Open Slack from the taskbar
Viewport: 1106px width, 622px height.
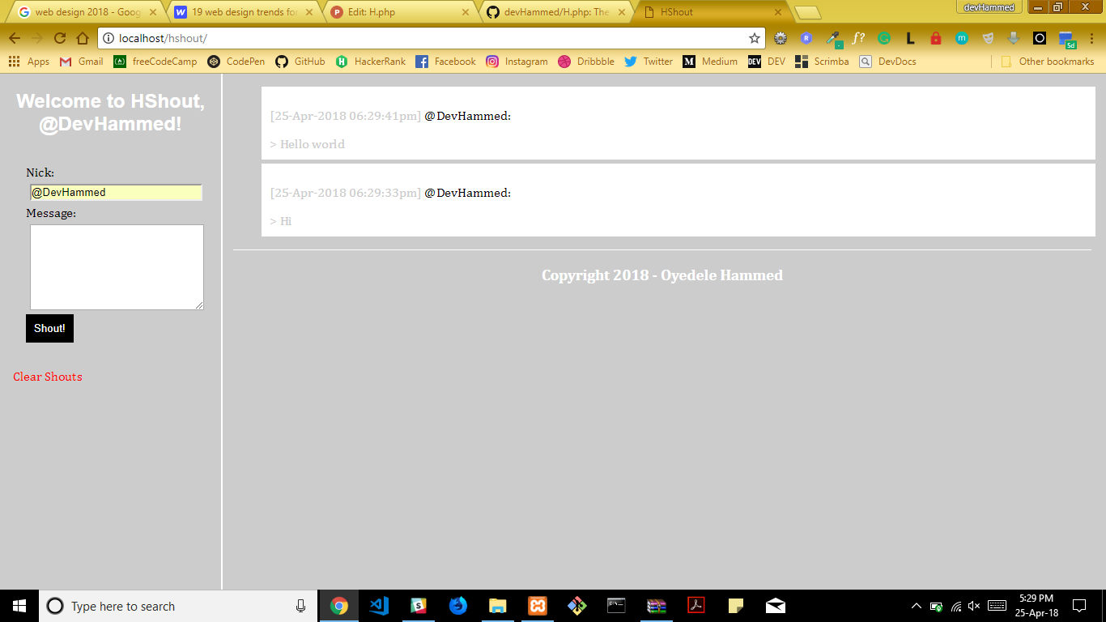[419, 606]
